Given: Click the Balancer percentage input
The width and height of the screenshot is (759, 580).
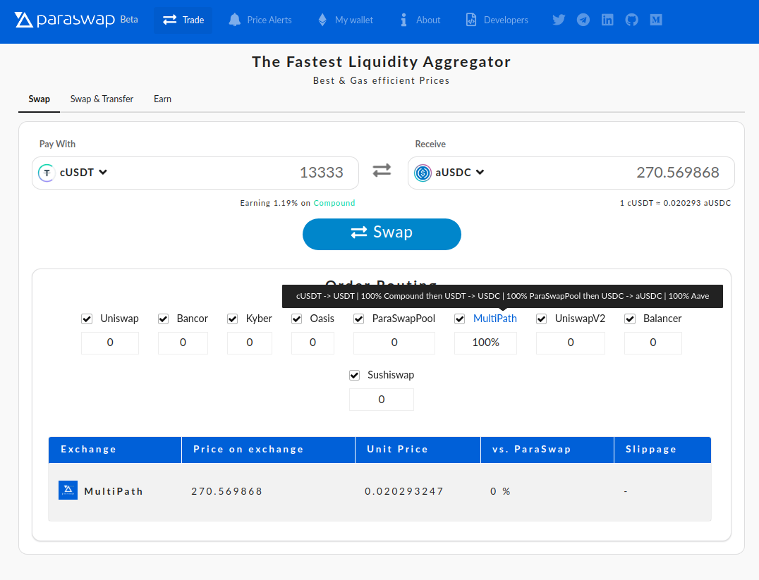Looking at the screenshot, I should pos(653,343).
